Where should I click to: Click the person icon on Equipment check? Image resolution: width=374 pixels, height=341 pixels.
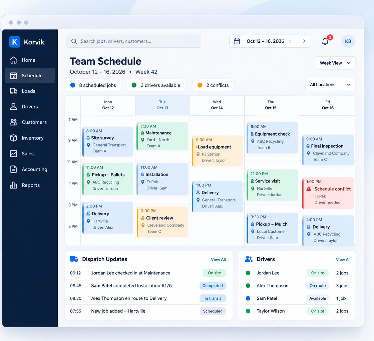point(252,134)
